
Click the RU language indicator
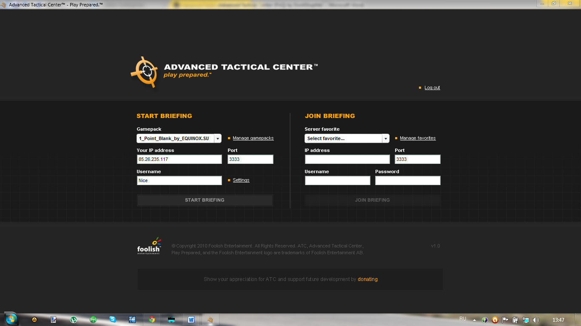coord(463,319)
